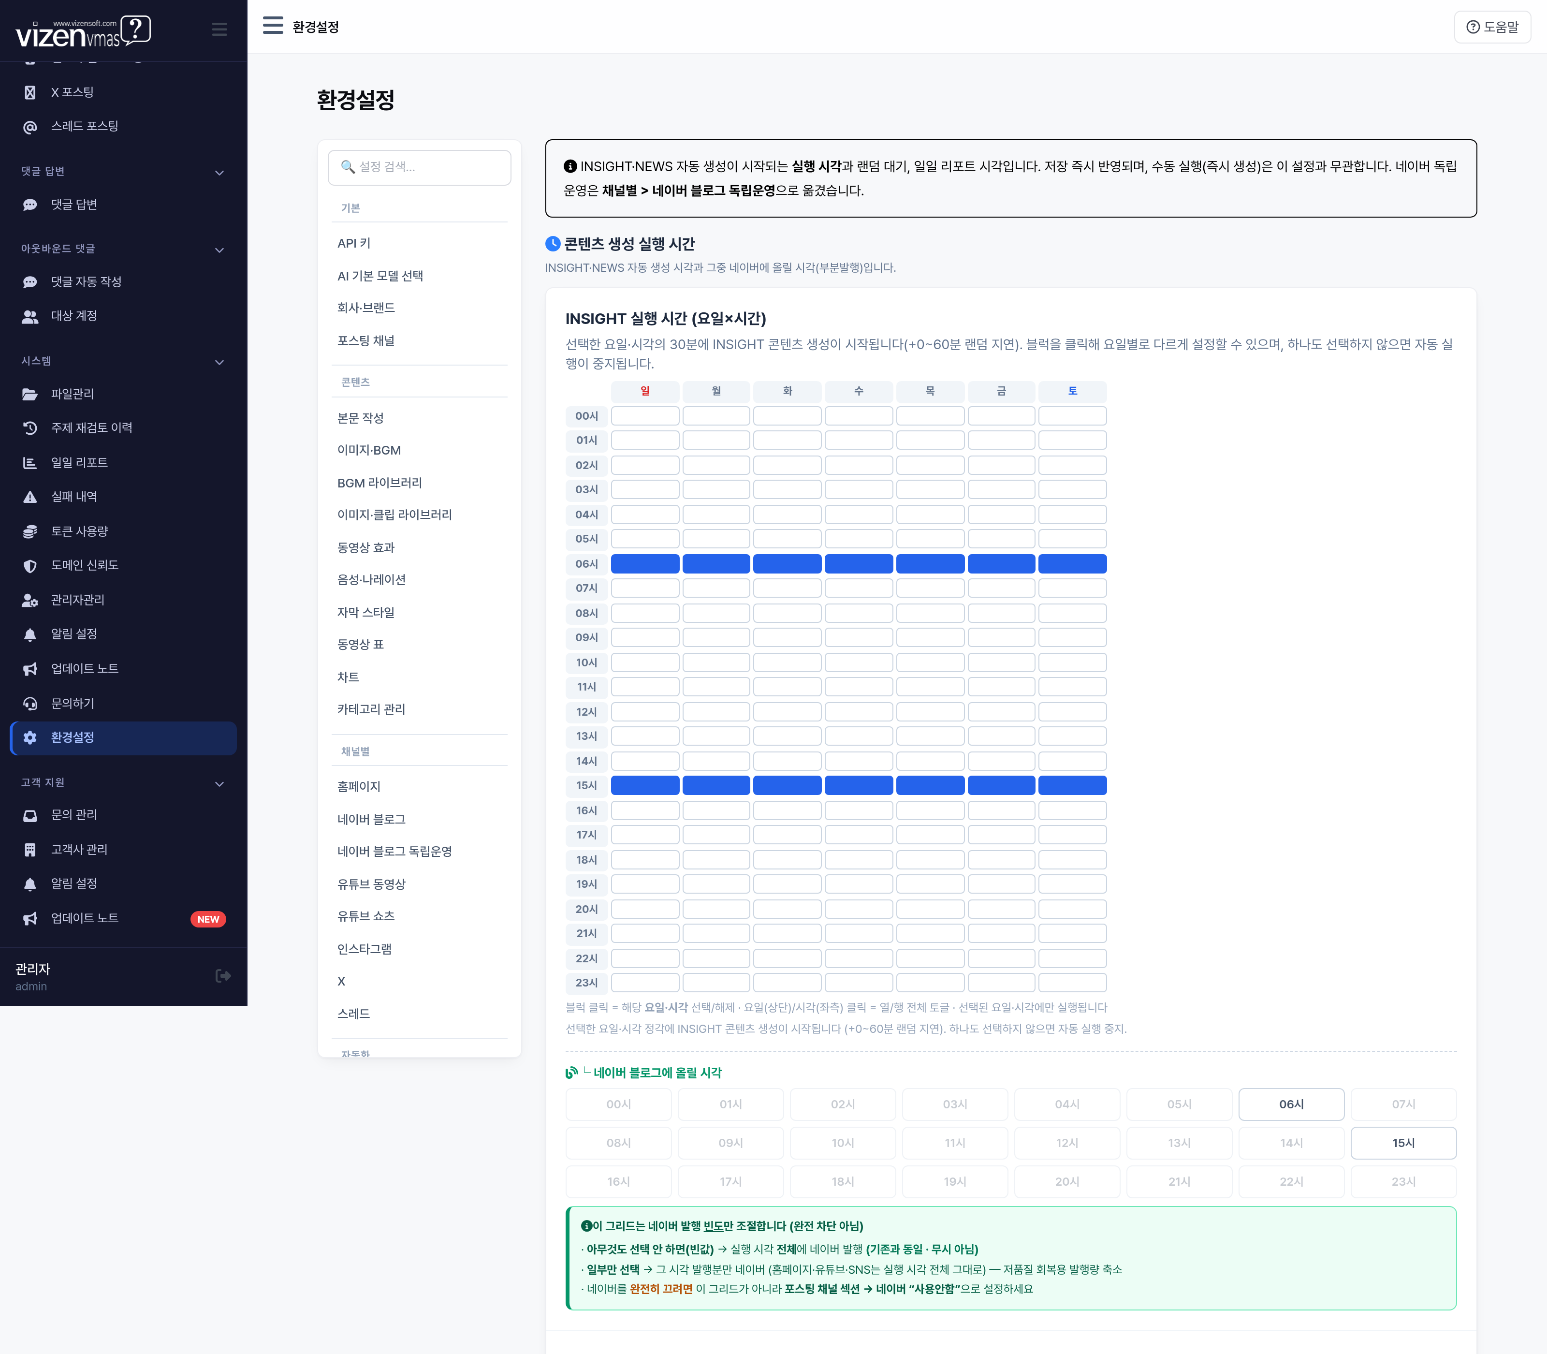Screen dimensions: 1547x1354
Task: Toggle entire 일 (Sunday) column header
Action: (644, 391)
